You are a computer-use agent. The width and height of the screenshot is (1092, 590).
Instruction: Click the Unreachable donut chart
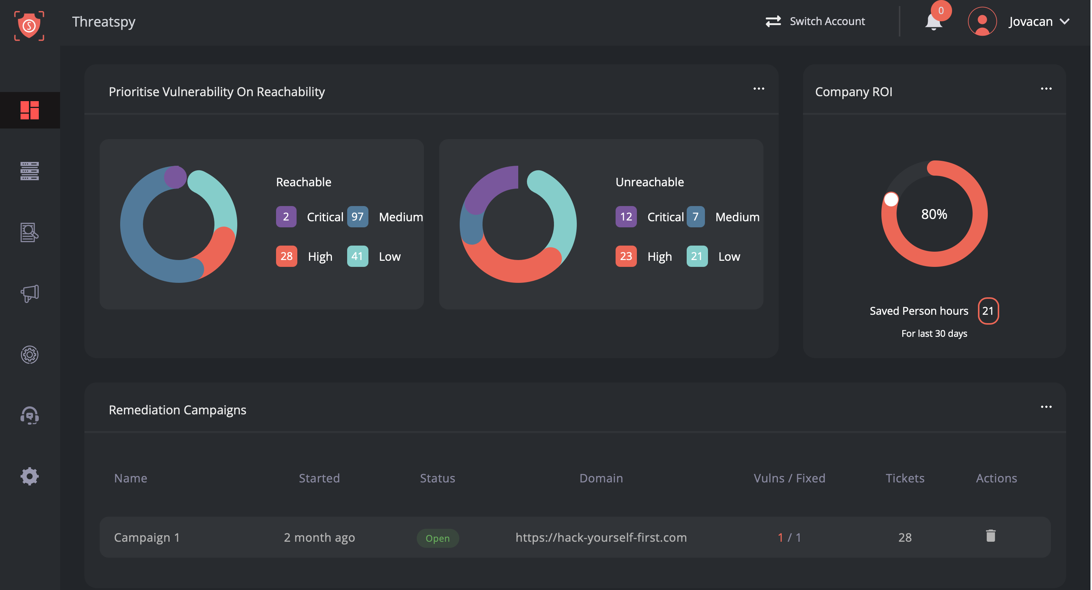518,224
